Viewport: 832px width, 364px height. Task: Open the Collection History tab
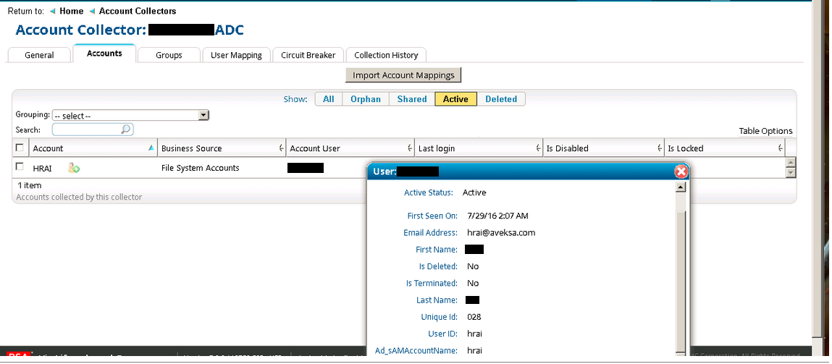point(386,55)
